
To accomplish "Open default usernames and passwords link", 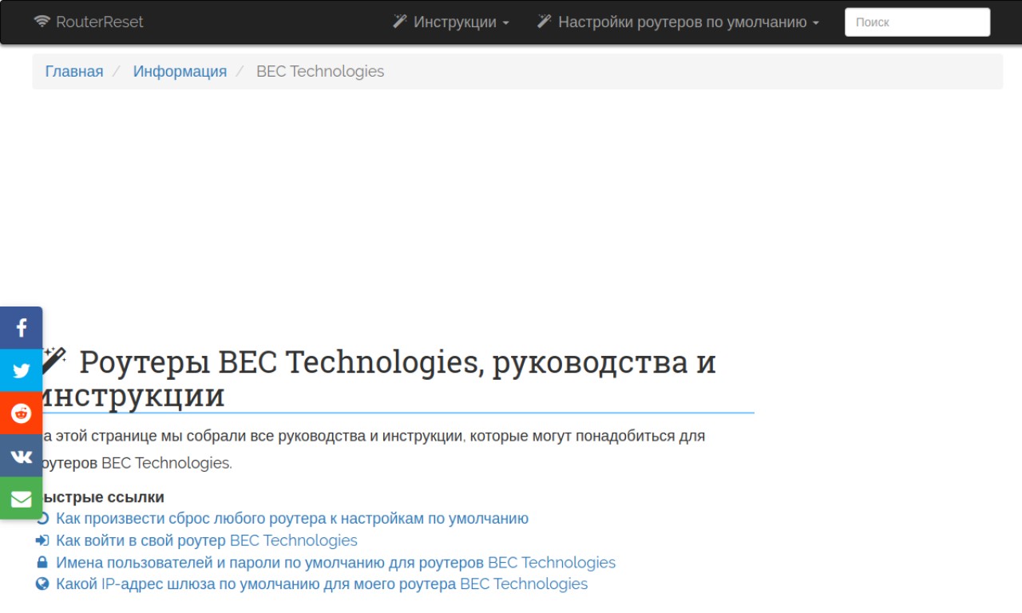I will (335, 563).
